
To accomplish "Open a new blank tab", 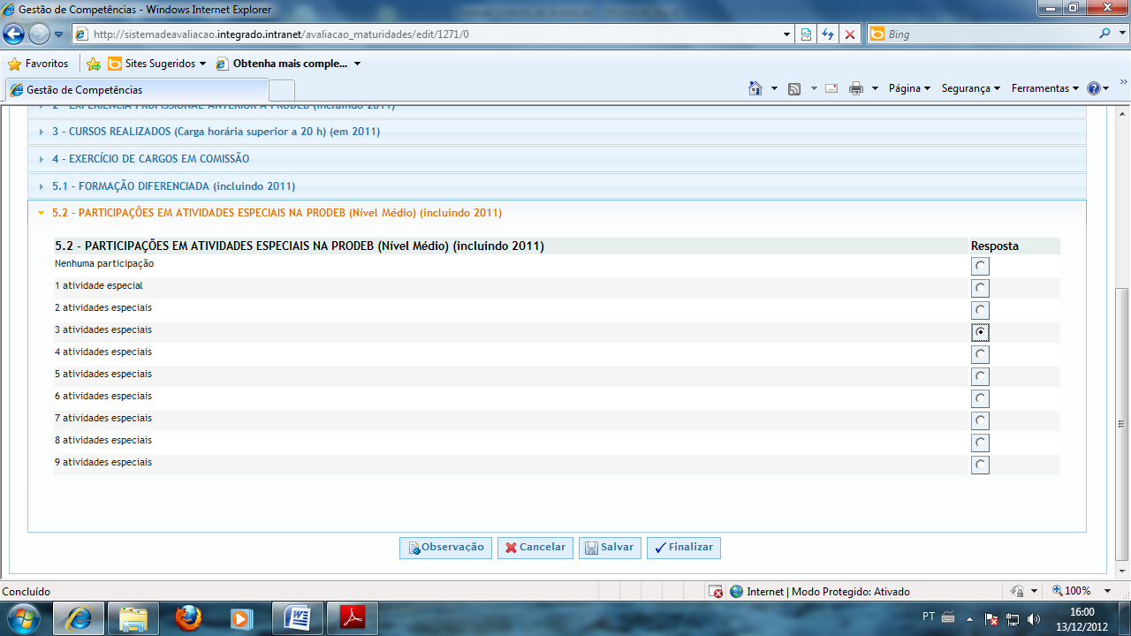I will [x=281, y=90].
